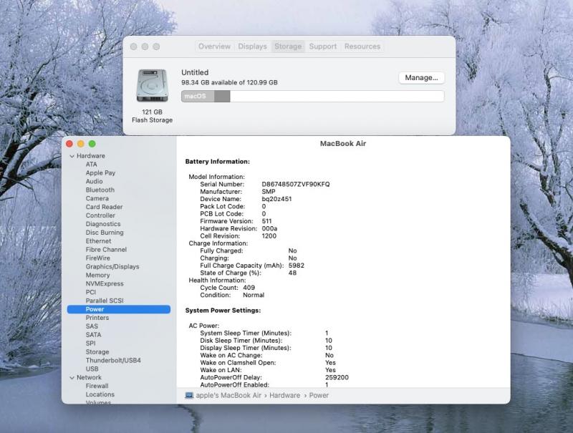Select Firewall under Network

tap(97, 386)
